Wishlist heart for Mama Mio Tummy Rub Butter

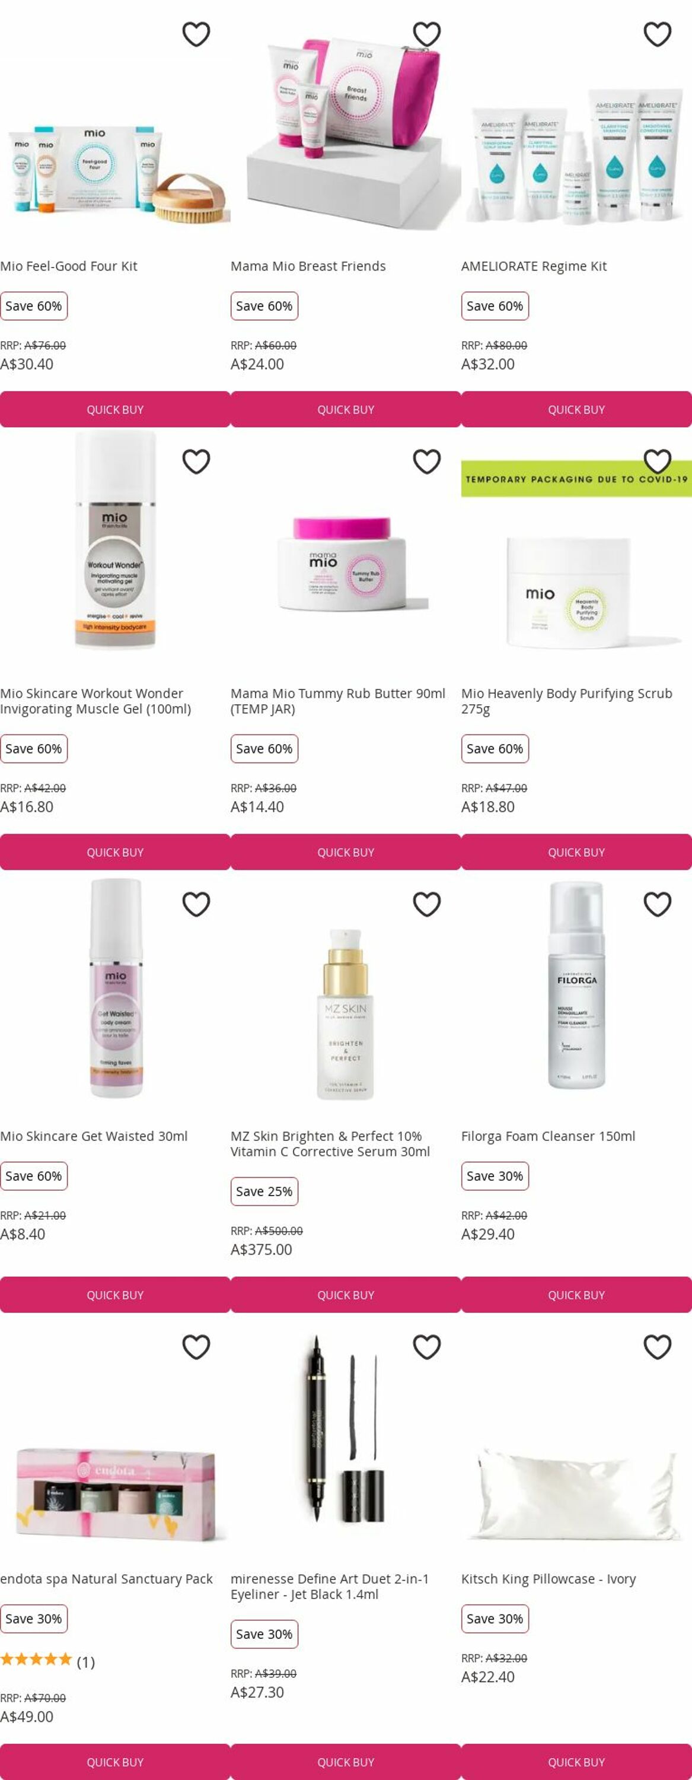tap(427, 461)
